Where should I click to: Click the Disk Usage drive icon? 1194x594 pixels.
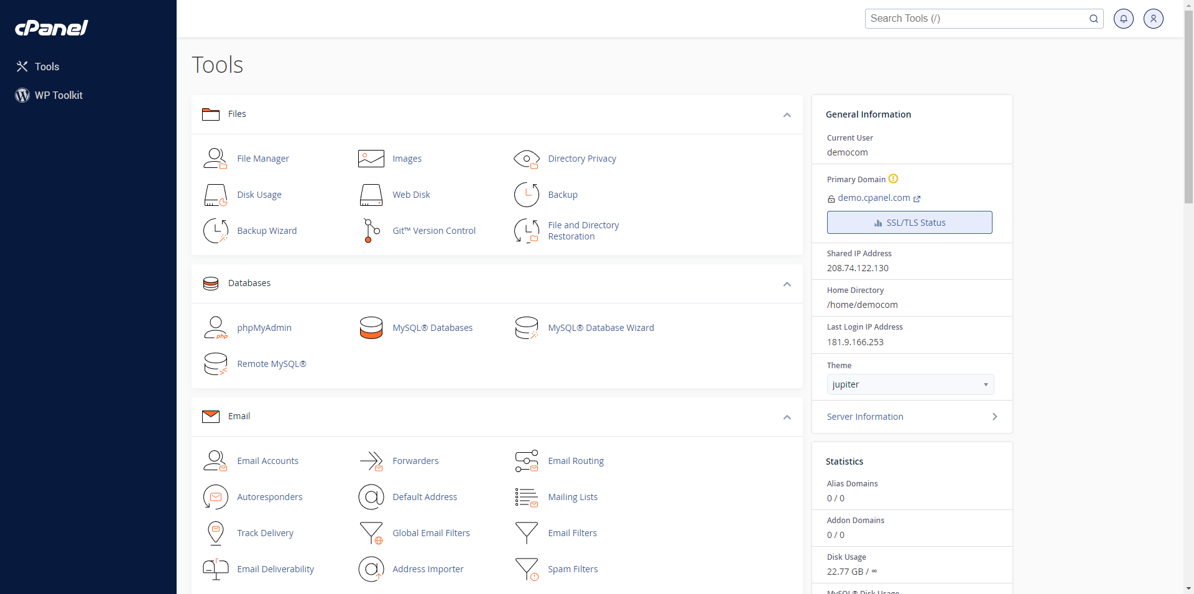click(215, 195)
